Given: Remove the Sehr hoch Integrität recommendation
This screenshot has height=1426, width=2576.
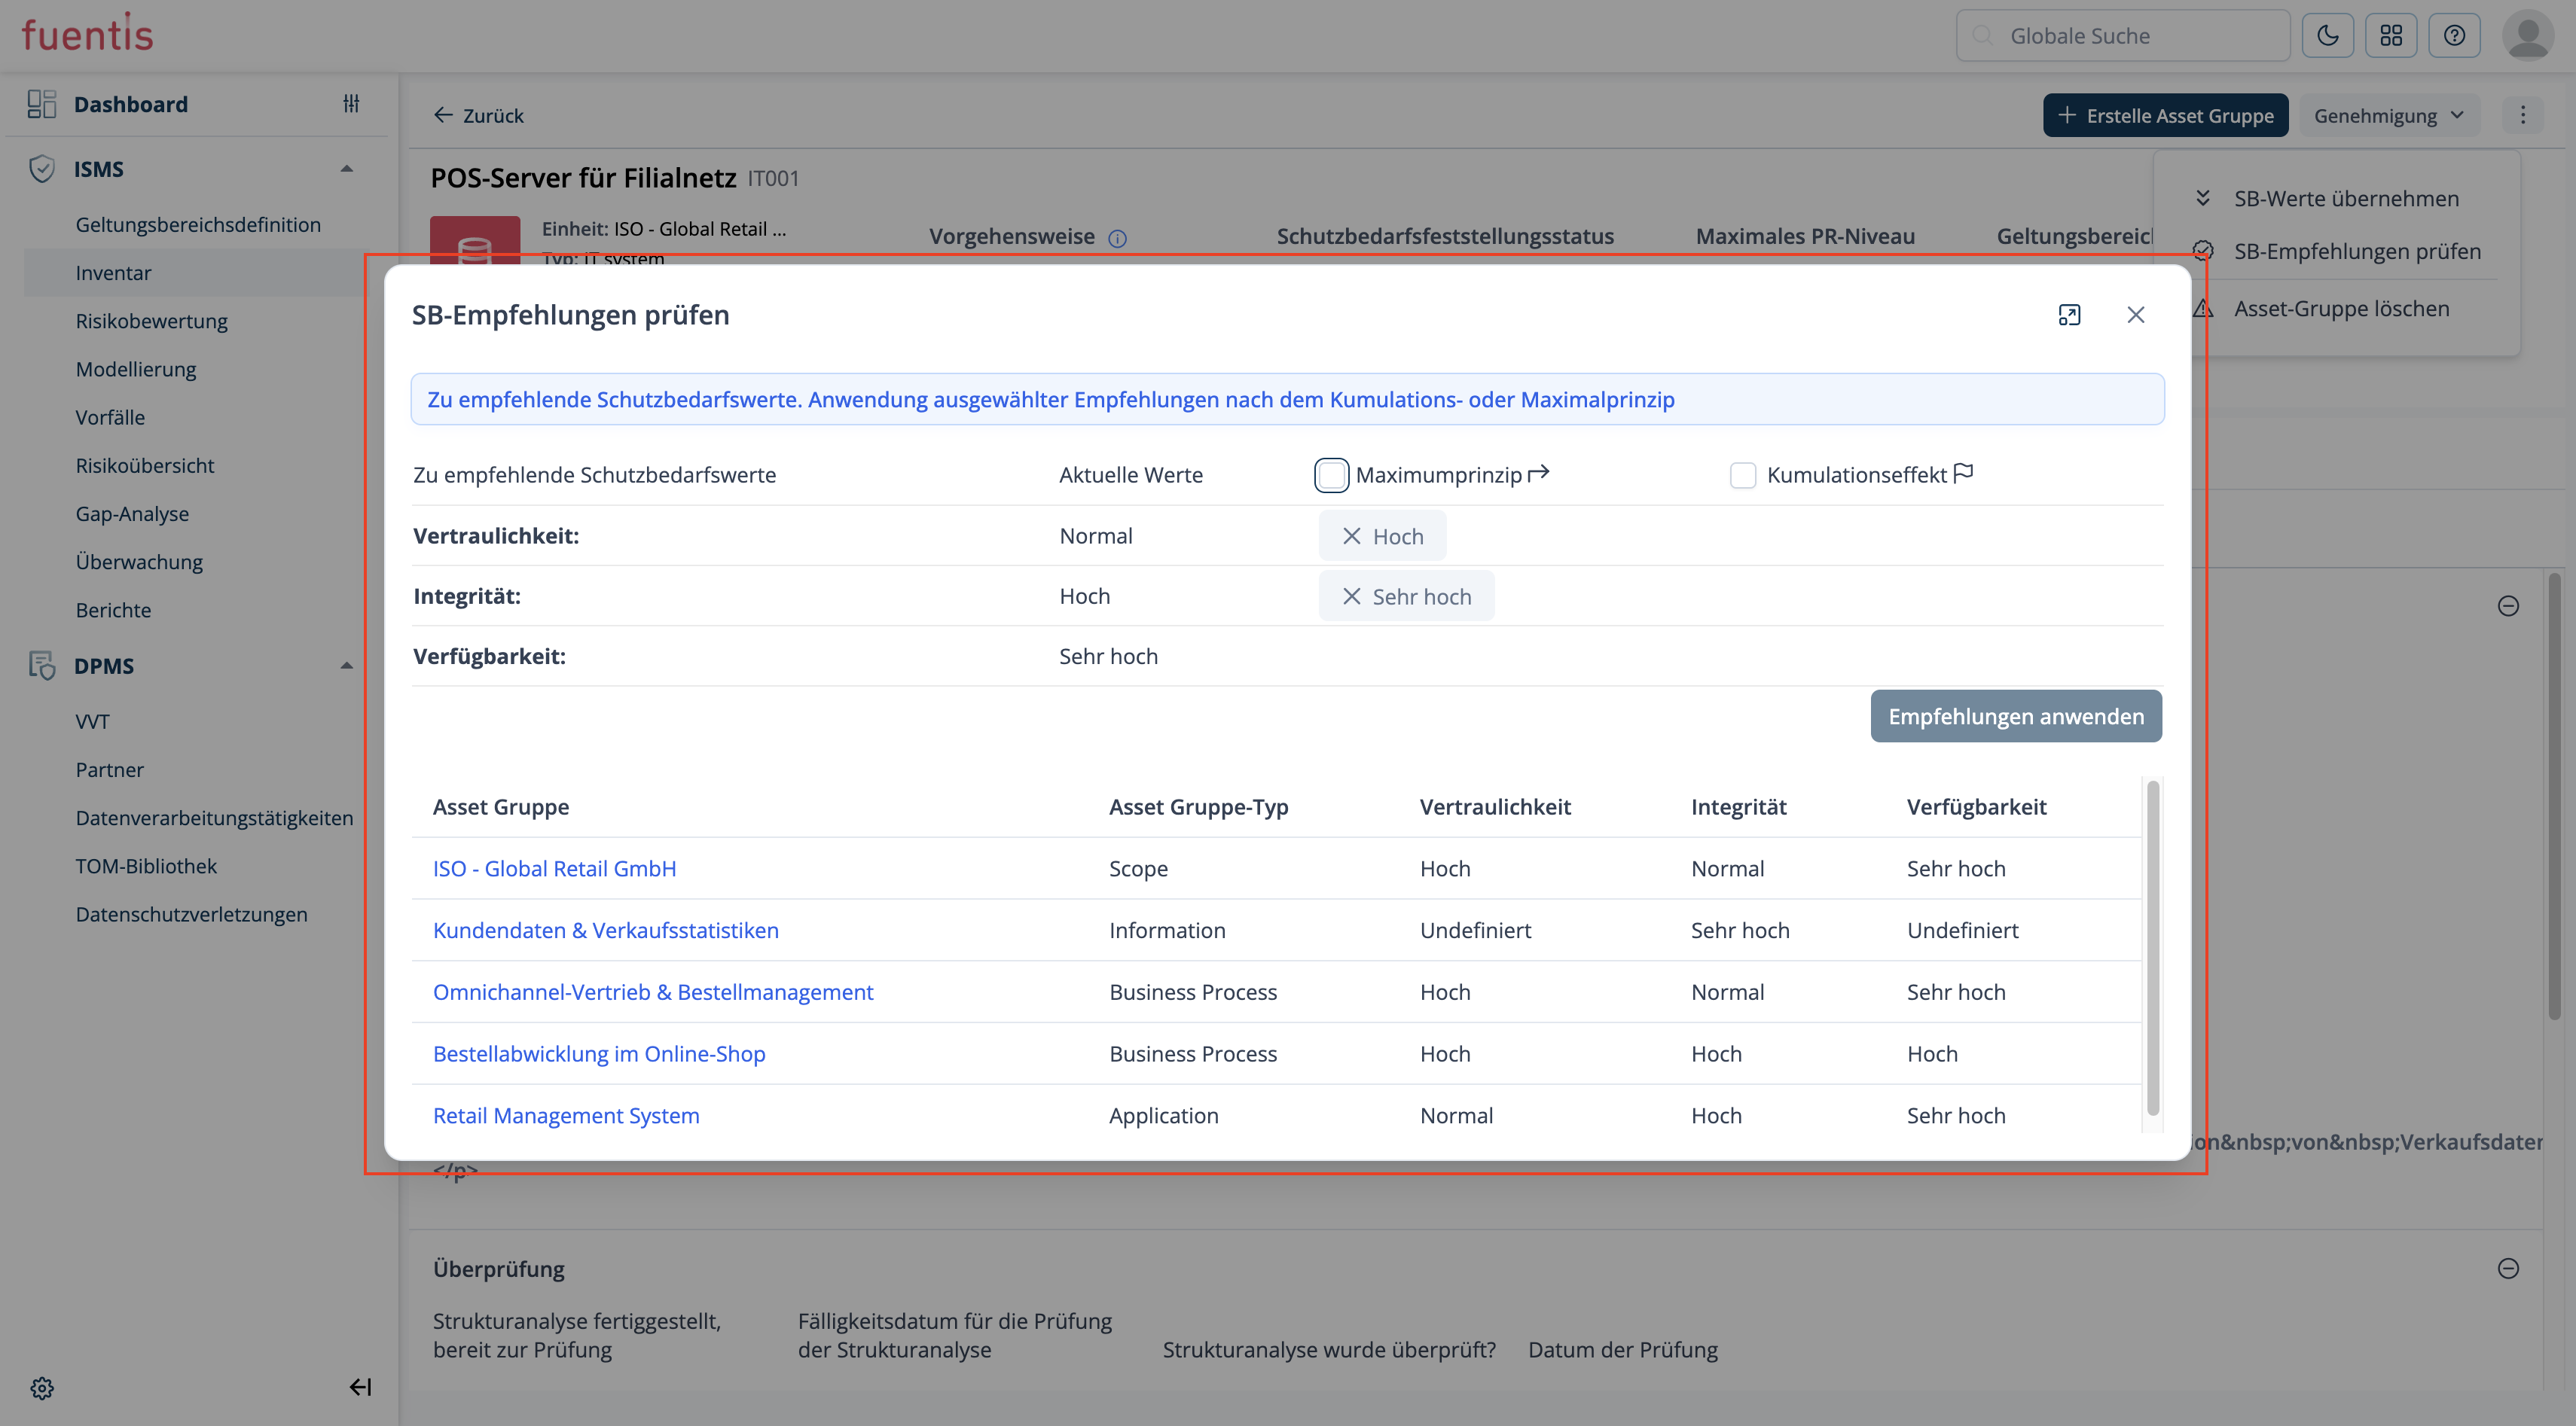Looking at the screenshot, I should tap(1351, 596).
